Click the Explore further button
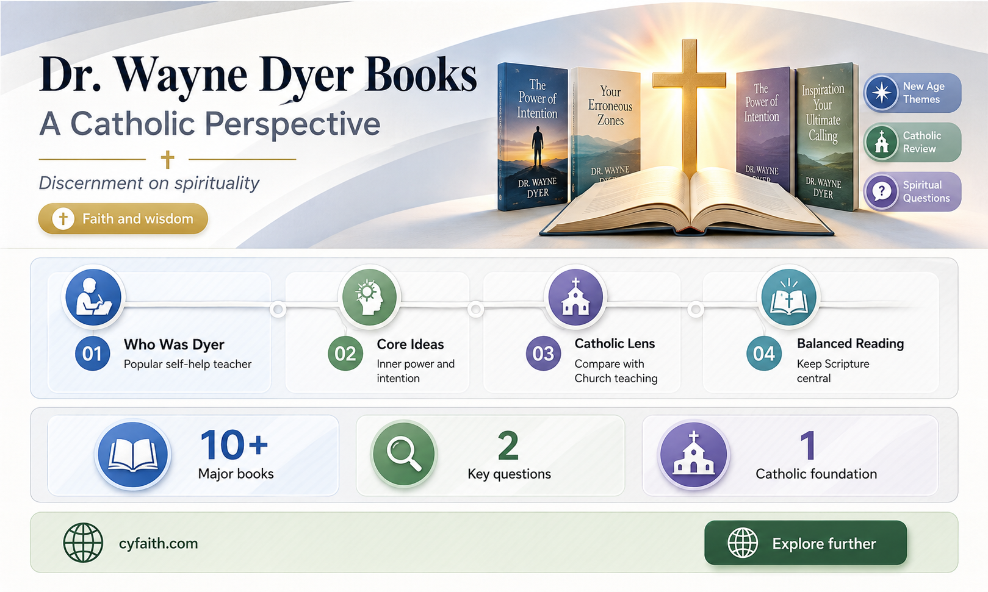 coord(806,543)
